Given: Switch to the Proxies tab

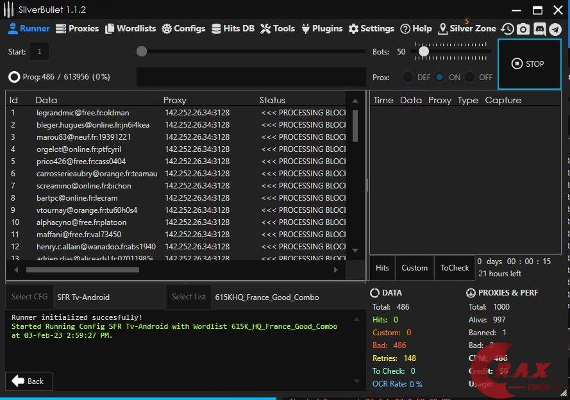Looking at the screenshot, I should point(77,29).
